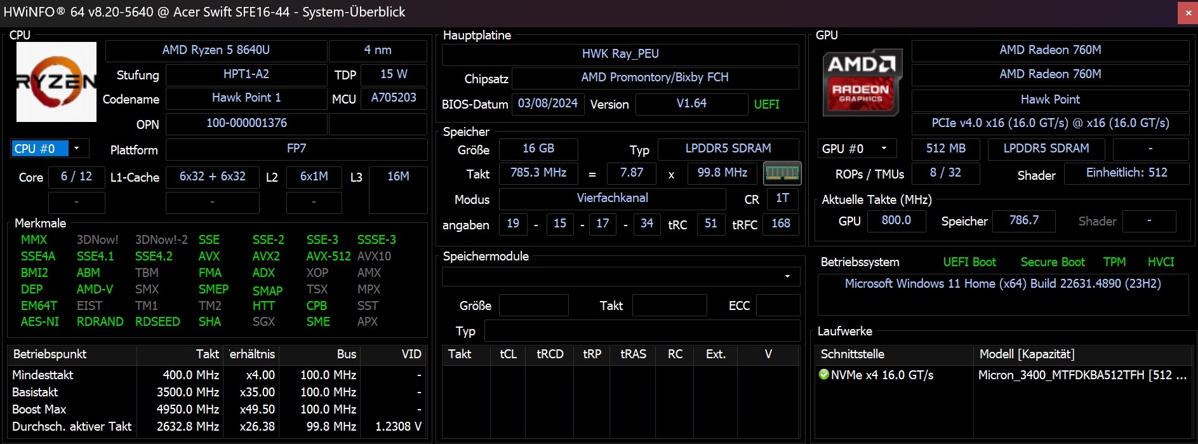The width and height of the screenshot is (1198, 444).
Task: Select the Boost Max row
Action: 216,410
